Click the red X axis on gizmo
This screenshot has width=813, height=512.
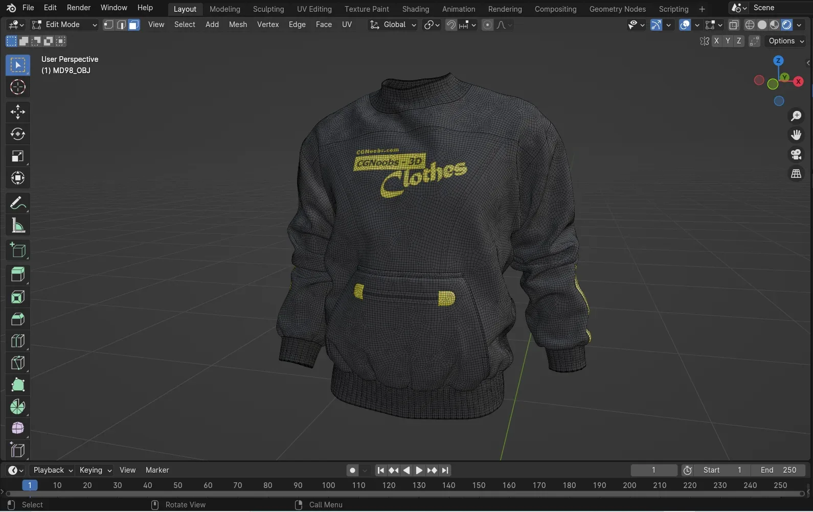click(x=798, y=82)
